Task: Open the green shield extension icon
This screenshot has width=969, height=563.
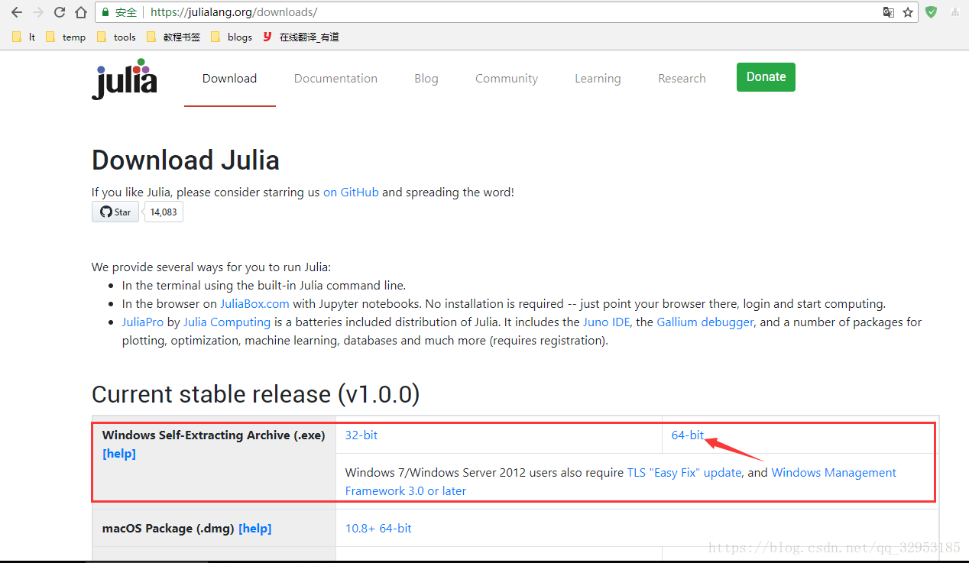Action: pos(931,12)
